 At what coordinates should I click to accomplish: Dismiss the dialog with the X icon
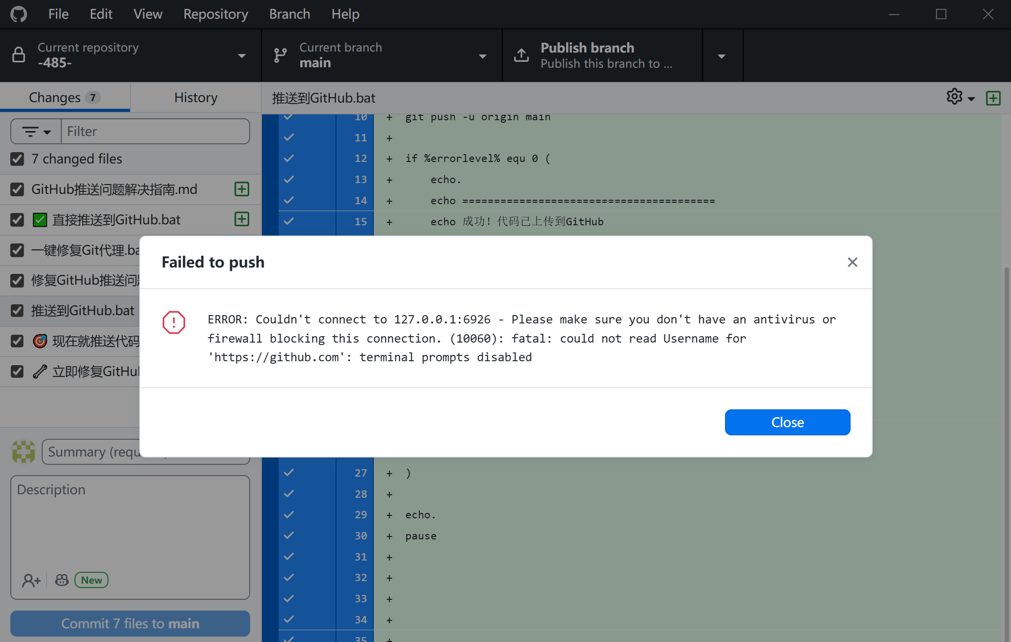[x=853, y=262]
